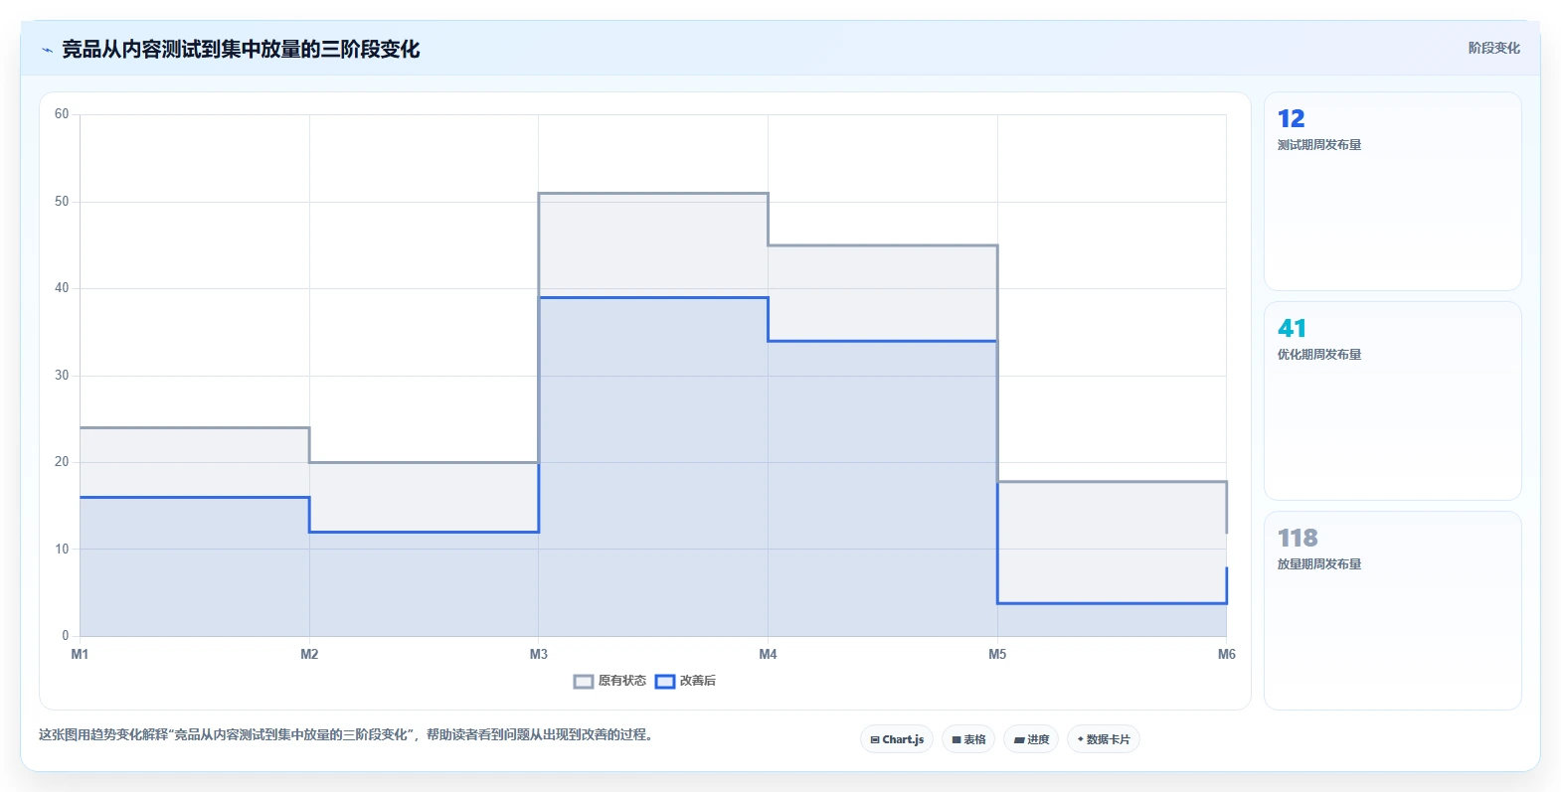
Task: Click the y-axis value 0
Action: 66,636
